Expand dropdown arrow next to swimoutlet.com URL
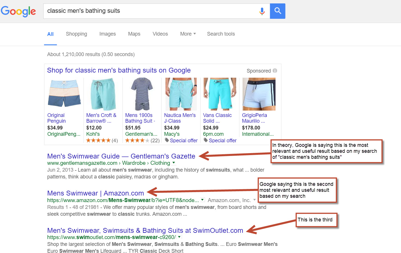 pyautogui.click(x=179, y=237)
